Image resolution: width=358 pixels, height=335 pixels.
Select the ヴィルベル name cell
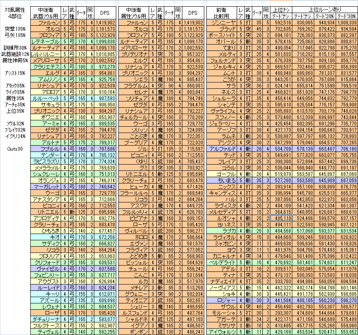click(x=134, y=231)
